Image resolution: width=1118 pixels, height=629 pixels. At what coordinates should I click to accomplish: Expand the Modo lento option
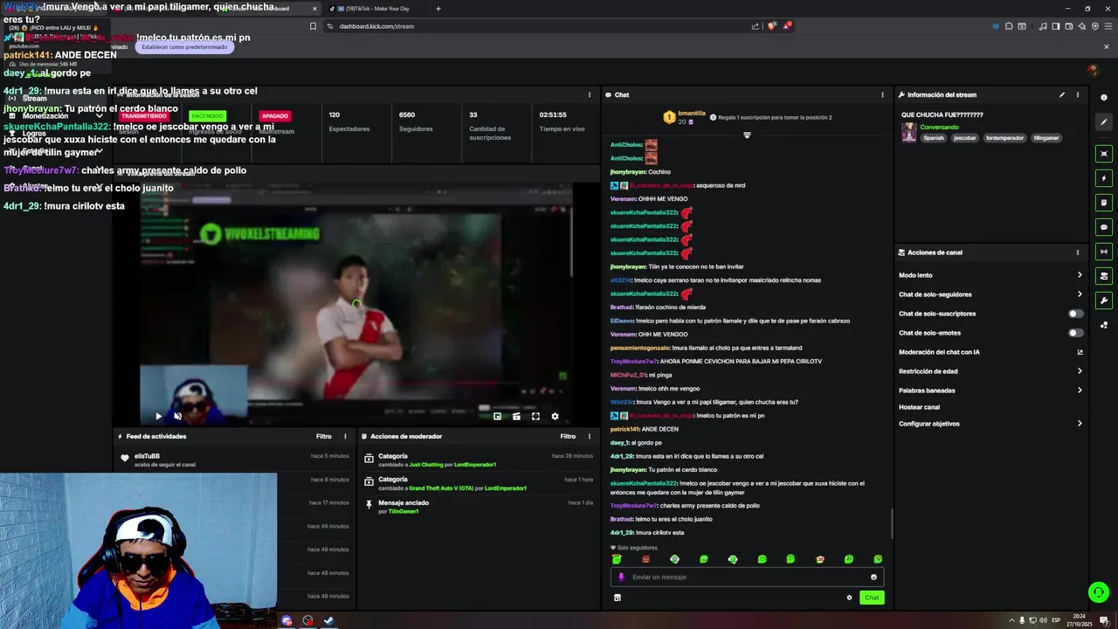pyautogui.click(x=991, y=275)
